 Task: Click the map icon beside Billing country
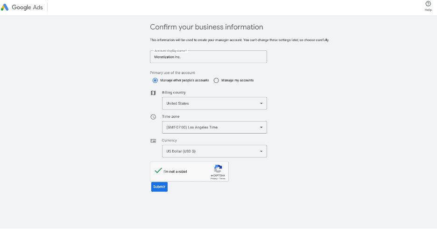click(x=153, y=93)
